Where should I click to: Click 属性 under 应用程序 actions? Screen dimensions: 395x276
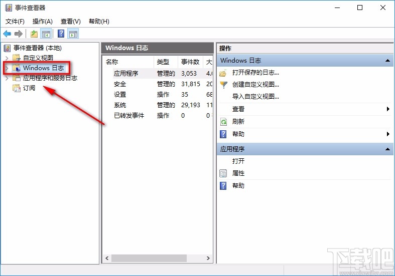(x=238, y=173)
